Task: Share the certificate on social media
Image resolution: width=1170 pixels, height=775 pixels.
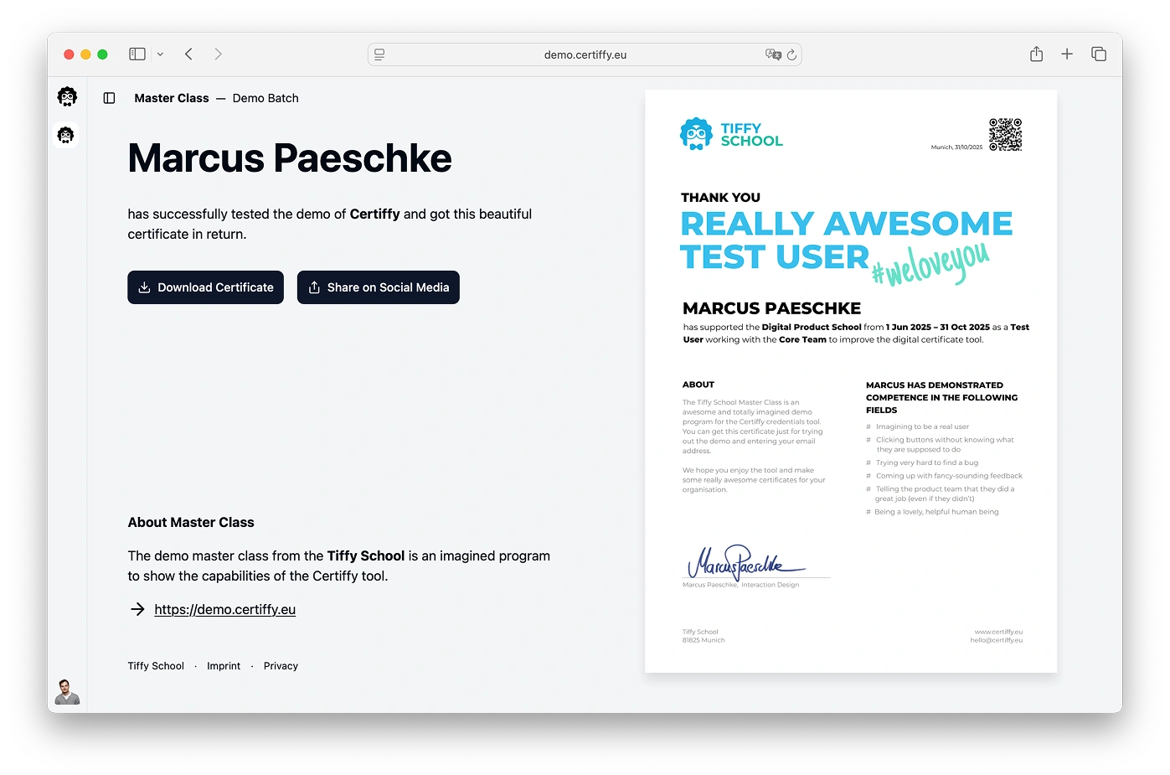Action: point(378,287)
